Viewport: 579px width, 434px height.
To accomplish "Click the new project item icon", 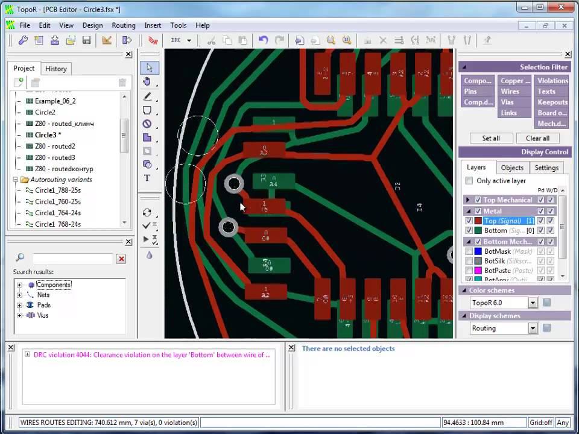I will tap(19, 82).
